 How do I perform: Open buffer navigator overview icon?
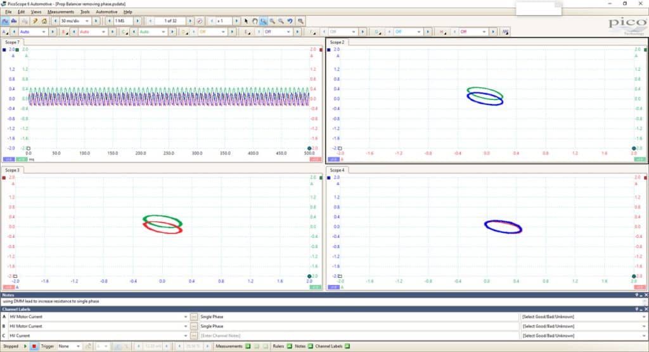tap(200, 21)
